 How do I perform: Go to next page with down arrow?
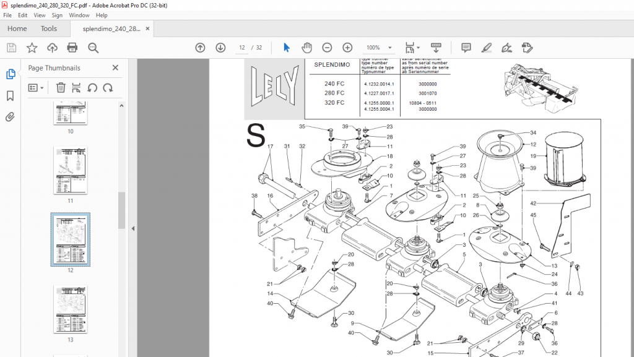[220, 48]
